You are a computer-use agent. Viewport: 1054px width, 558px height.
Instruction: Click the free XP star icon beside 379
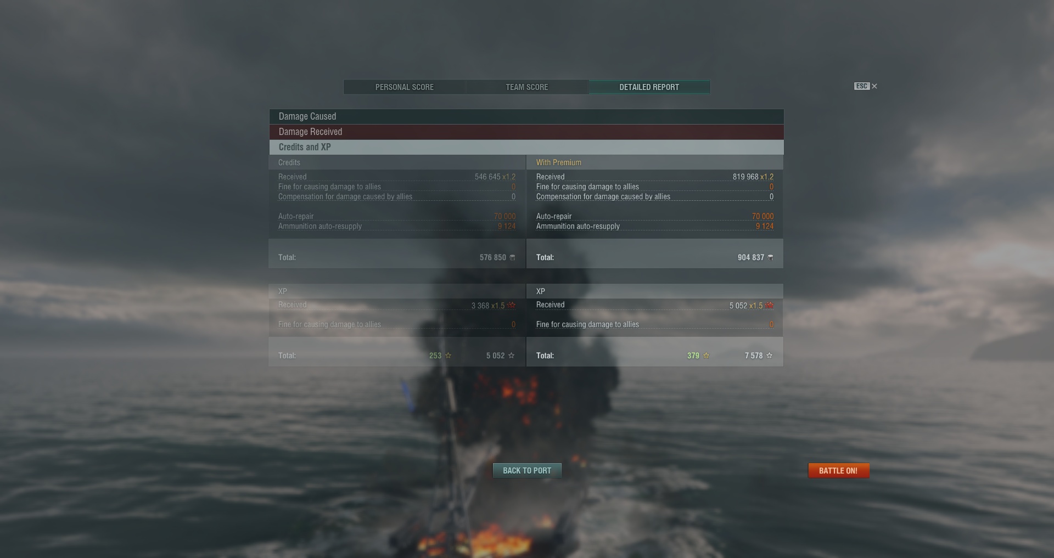706,356
